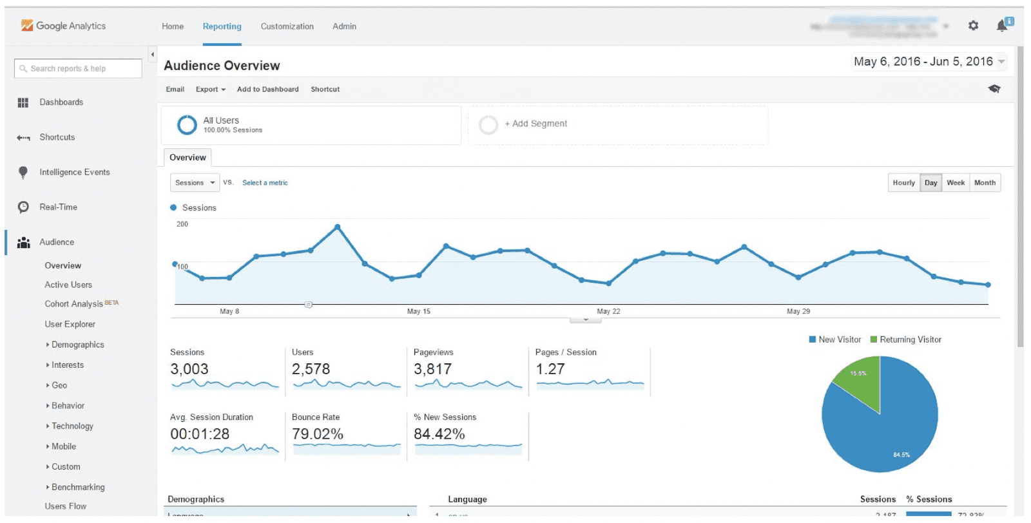Click the Real-Time clock icon
Viewport: 1031px width, 523px height.
tap(23, 207)
